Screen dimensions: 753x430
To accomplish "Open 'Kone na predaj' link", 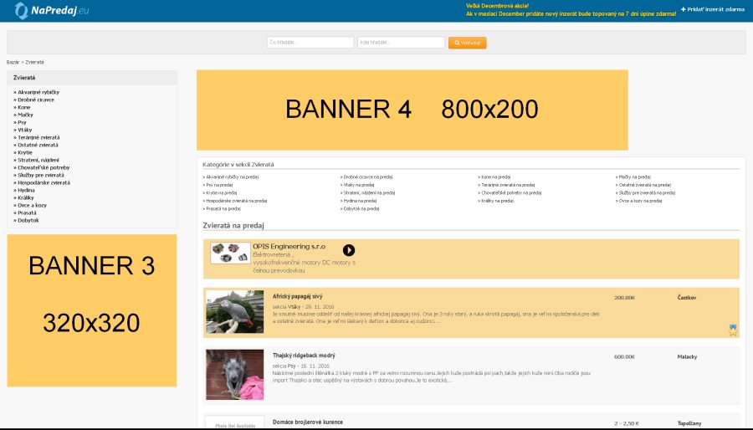I will coord(495,177).
